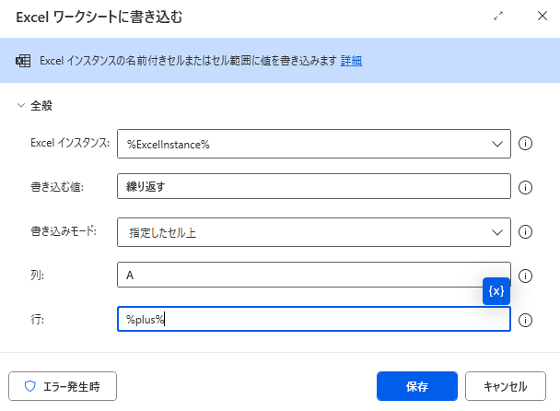Open the 詳細 link
The height and width of the screenshot is (411, 560).
point(351,61)
